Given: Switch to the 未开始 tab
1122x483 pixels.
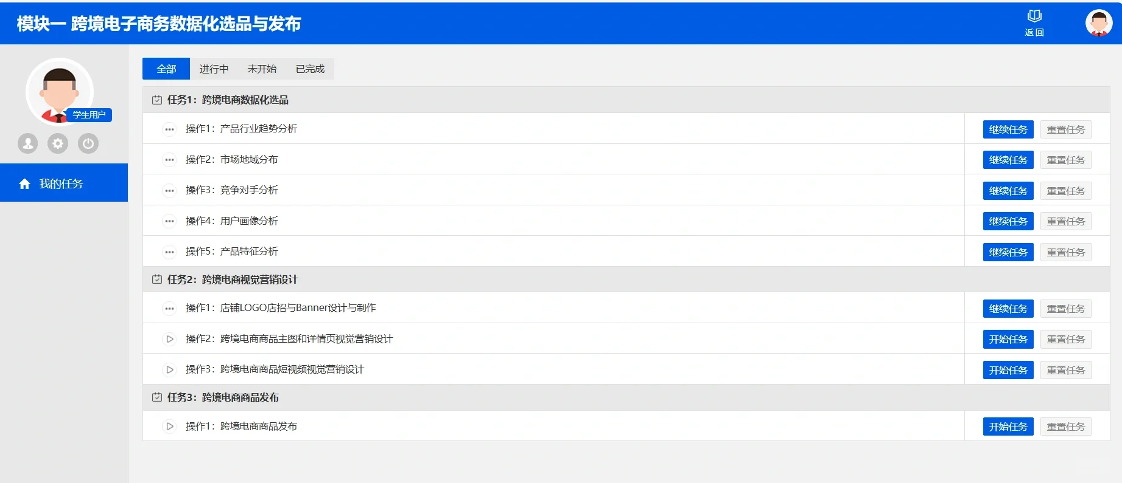Looking at the screenshot, I should (262, 69).
